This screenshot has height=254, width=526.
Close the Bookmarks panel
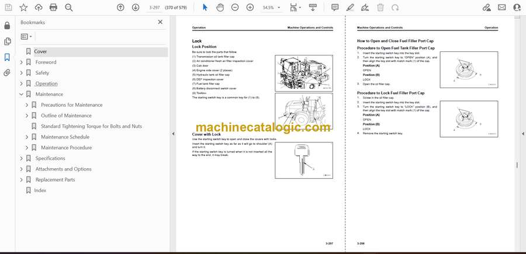click(x=160, y=22)
